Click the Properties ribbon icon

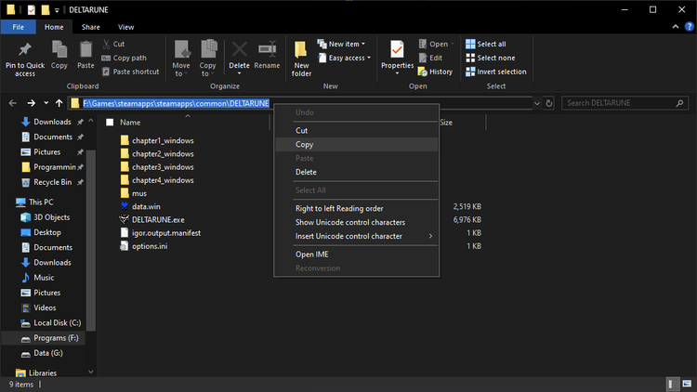coord(397,51)
